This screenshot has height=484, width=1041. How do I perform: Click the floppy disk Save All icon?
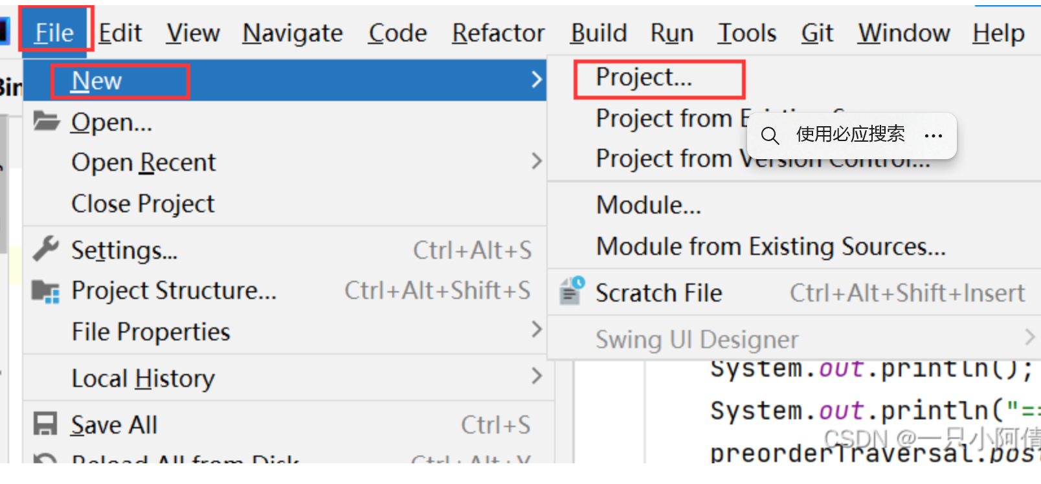click(45, 424)
